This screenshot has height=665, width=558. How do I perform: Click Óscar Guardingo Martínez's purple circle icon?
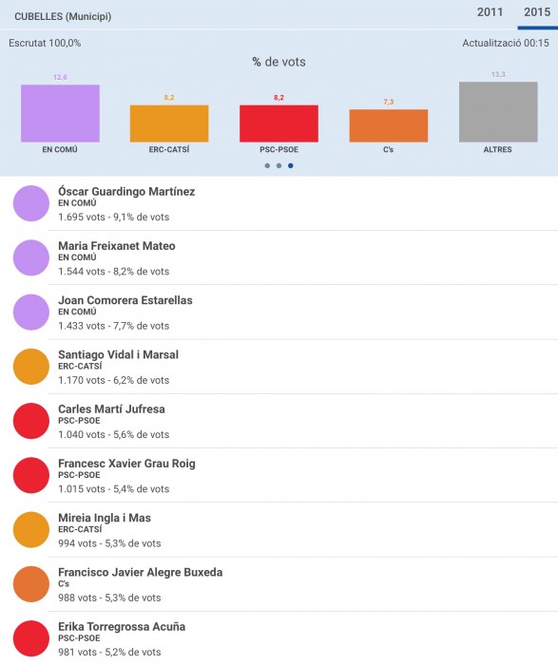coord(31,203)
